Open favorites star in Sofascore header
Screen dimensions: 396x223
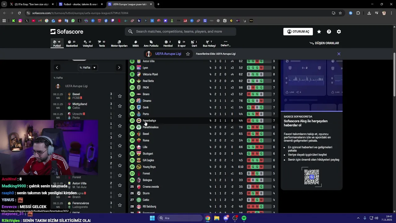[319, 32]
